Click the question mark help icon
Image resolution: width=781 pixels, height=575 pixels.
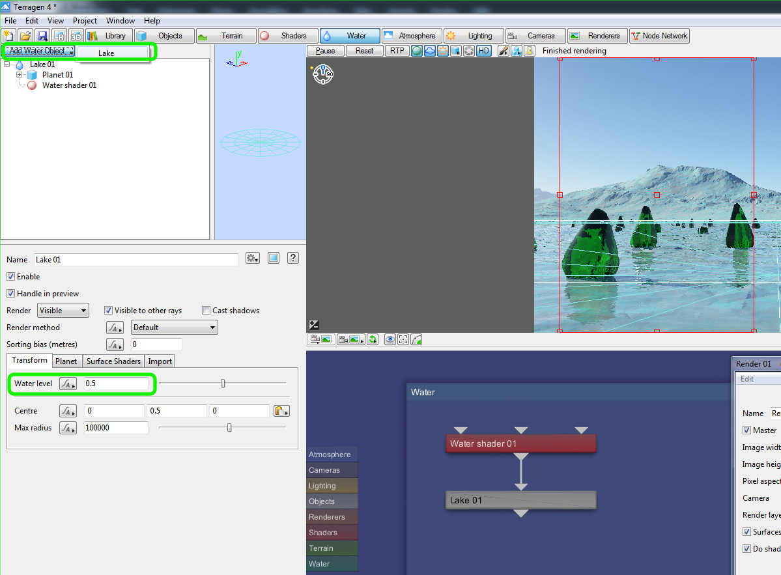(x=293, y=258)
